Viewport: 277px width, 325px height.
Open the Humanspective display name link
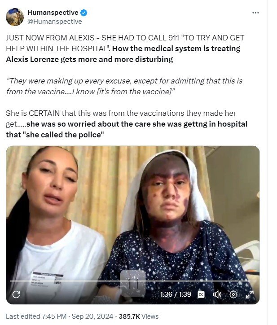[53, 13]
